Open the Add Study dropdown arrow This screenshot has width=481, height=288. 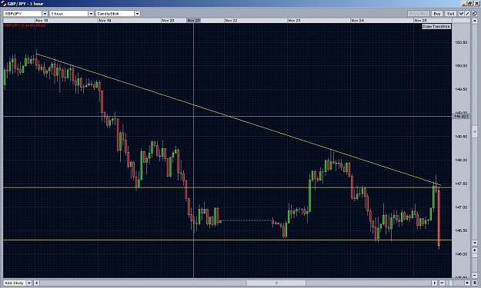[29, 283]
